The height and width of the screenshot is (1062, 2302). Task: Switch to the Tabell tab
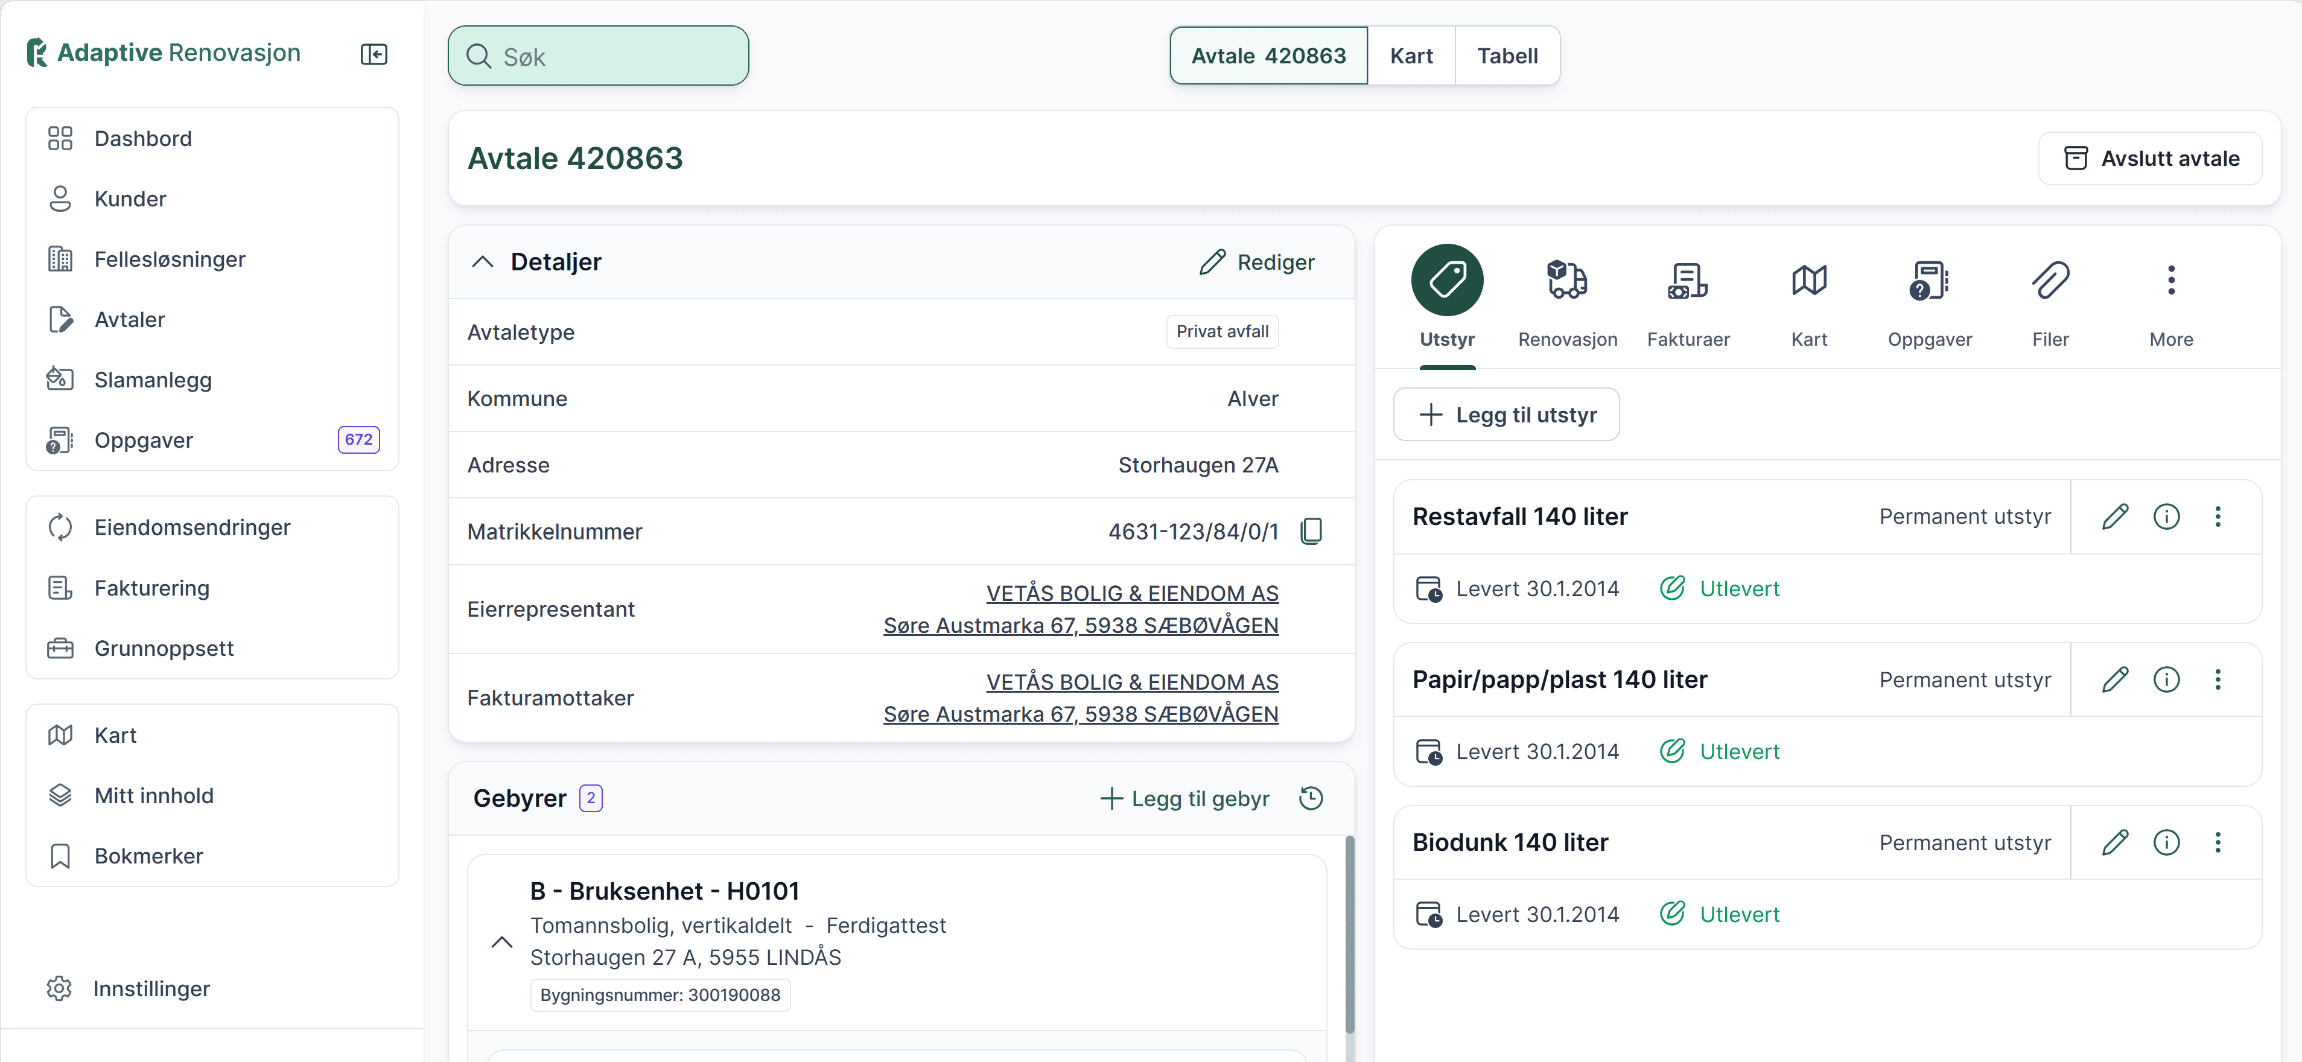tap(1507, 56)
